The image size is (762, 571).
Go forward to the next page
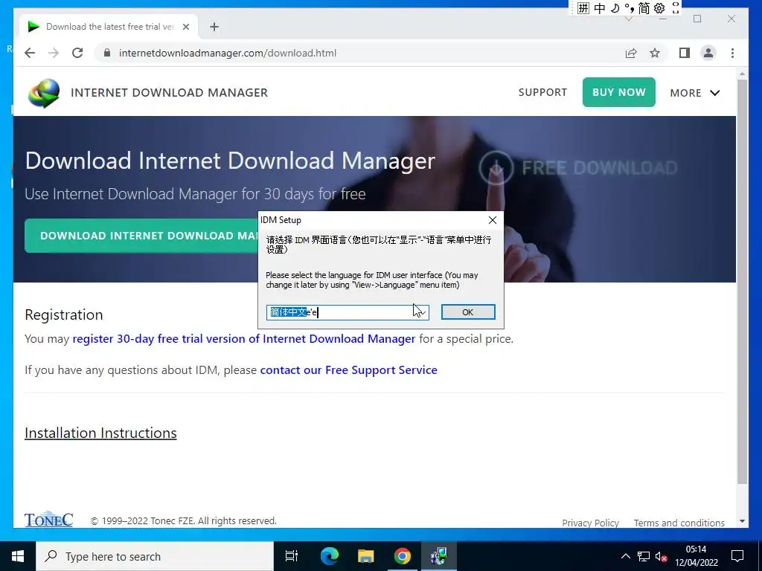tap(54, 53)
